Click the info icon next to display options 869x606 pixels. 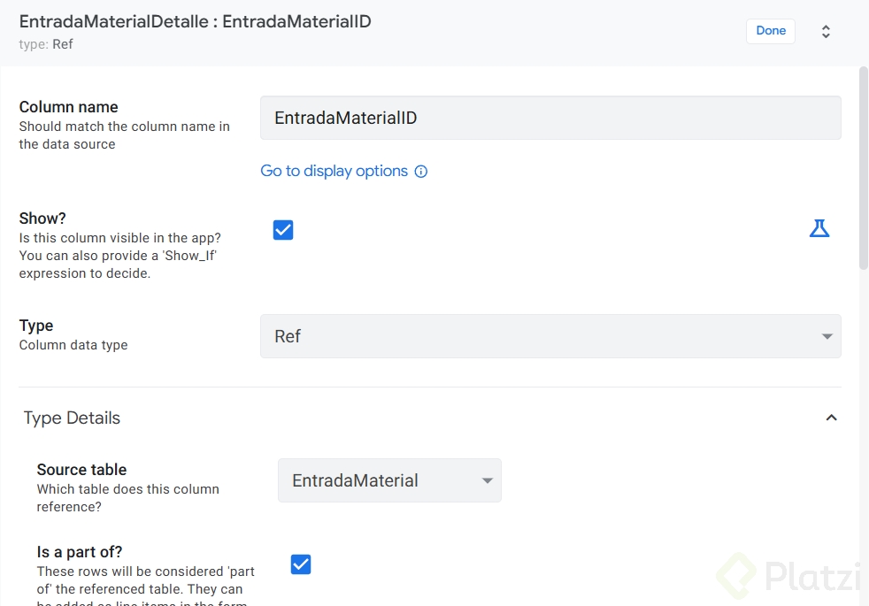pyautogui.click(x=421, y=172)
